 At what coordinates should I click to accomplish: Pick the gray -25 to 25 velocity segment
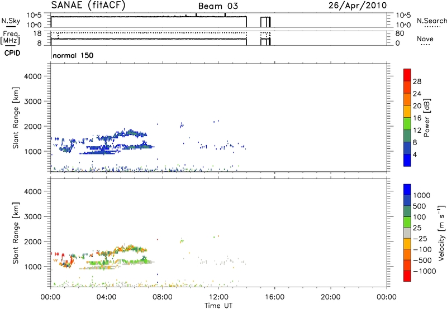(407, 233)
